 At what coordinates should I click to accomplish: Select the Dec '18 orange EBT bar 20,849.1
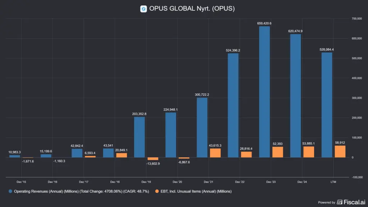tap(121, 155)
